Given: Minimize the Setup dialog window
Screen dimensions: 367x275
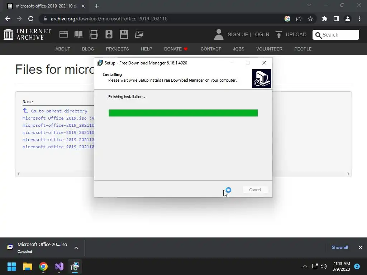Looking at the screenshot, I should pos(232,63).
